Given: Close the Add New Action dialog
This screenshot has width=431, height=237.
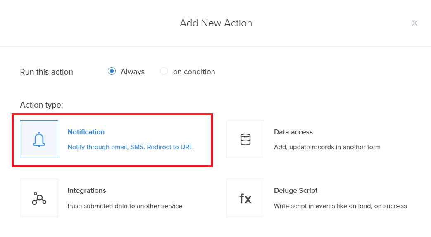Looking at the screenshot, I should (414, 23).
